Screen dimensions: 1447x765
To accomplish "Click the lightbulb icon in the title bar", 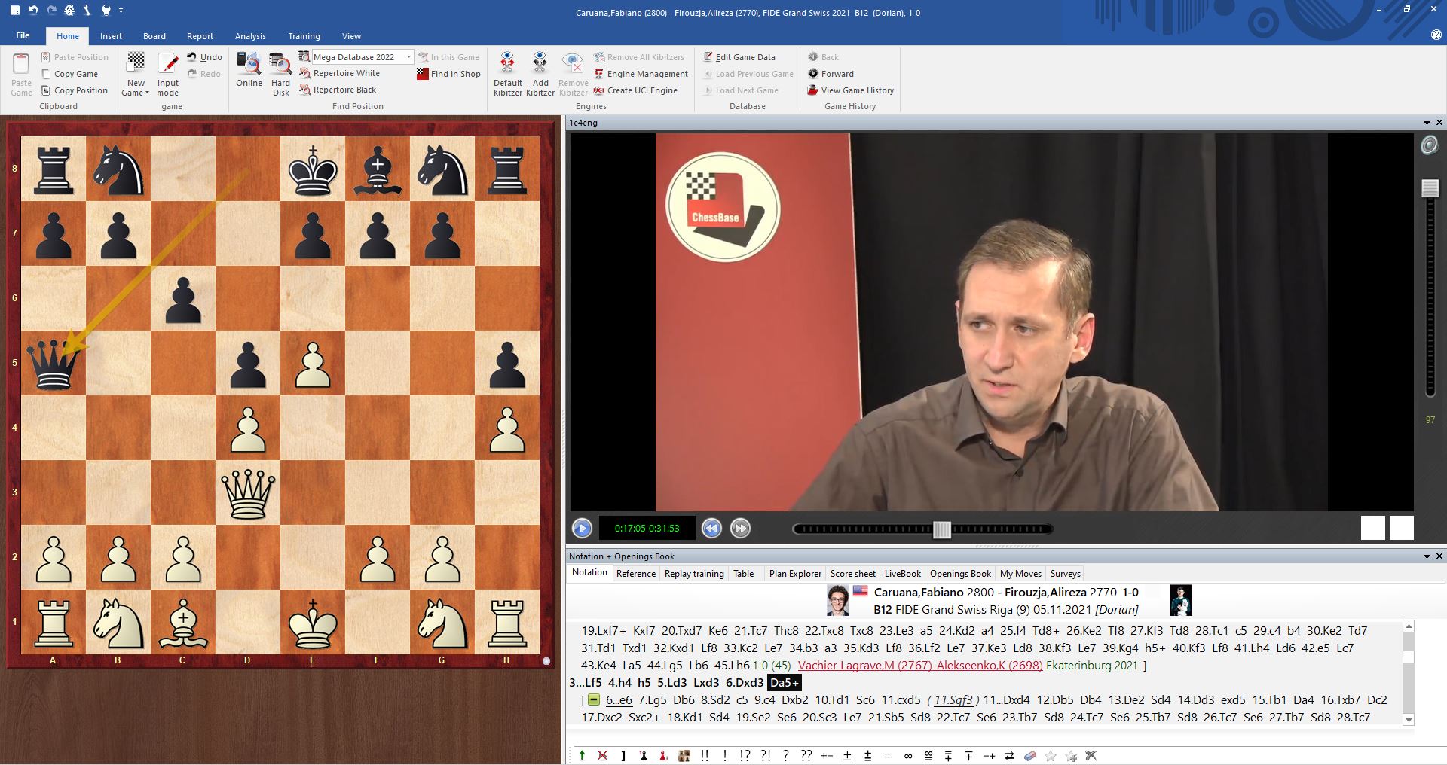I will click(106, 11).
